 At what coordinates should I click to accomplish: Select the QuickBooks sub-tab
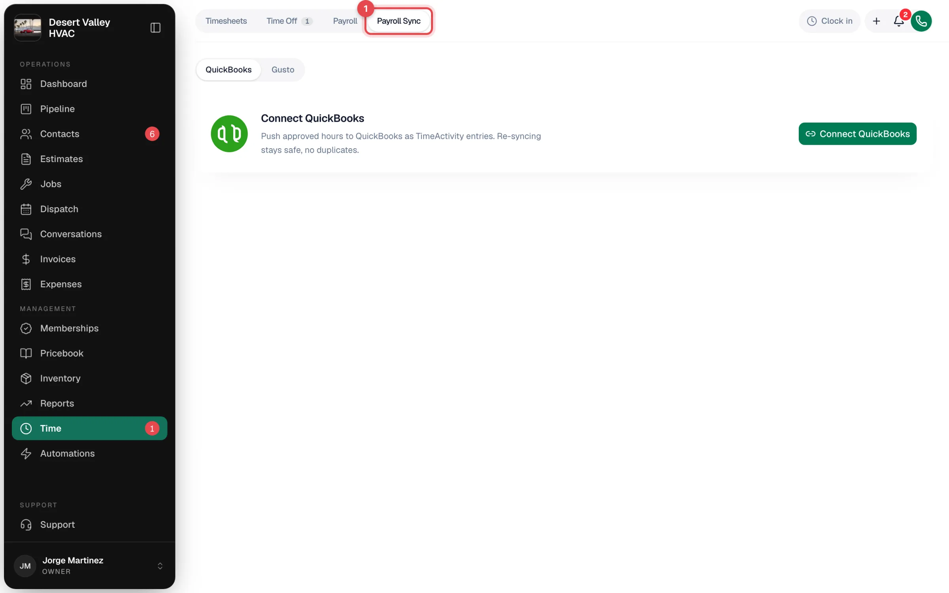coord(229,70)
